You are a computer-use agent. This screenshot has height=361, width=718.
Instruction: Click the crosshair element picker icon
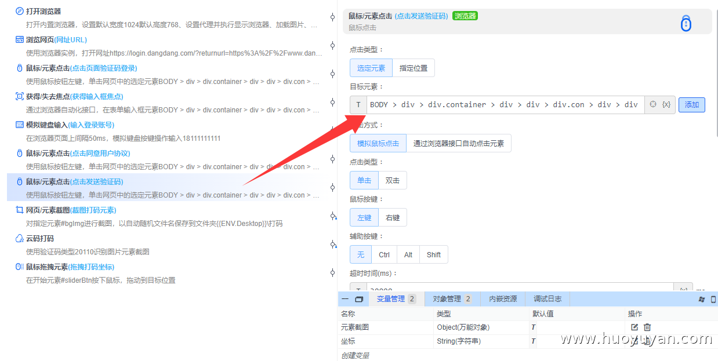click(x=653, y=104)
